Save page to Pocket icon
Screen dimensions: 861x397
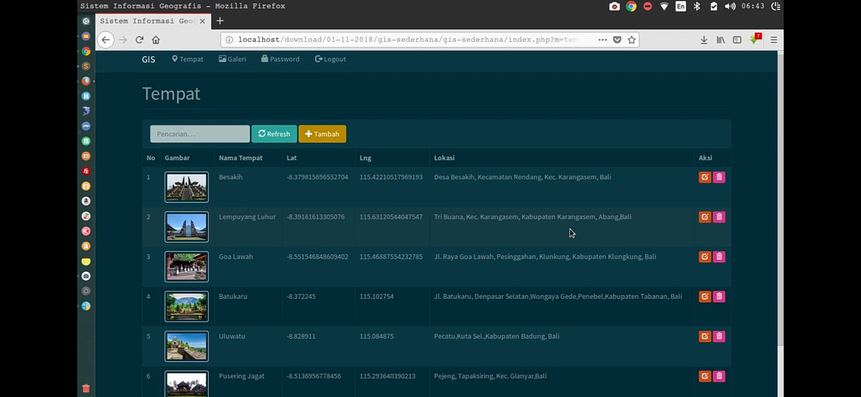(x=617, y=40)
